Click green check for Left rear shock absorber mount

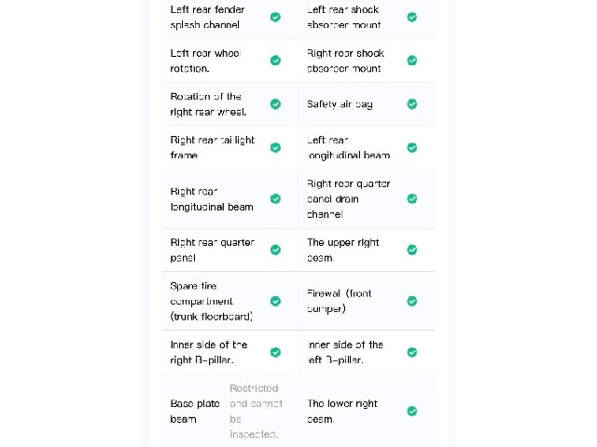(412, 17)
